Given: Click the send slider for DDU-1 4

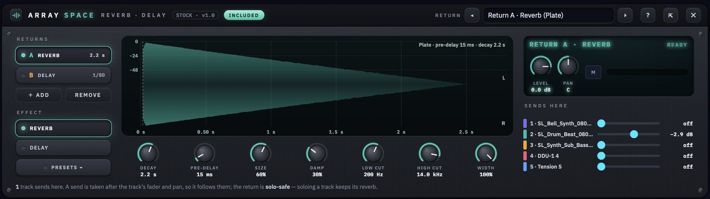Looking at the screenshot, I should [x=629, y=156].
